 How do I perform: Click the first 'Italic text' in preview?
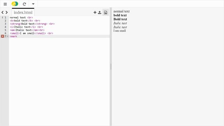[120, 23]
